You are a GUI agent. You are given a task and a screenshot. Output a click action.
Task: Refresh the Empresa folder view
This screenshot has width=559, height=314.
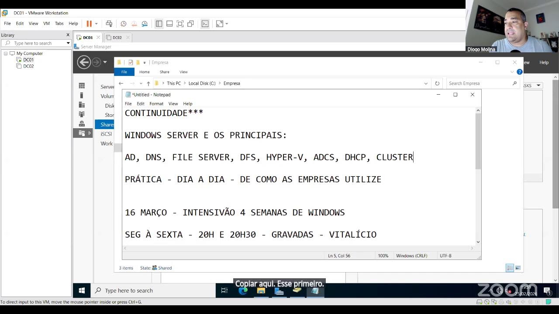coord(437,83)
